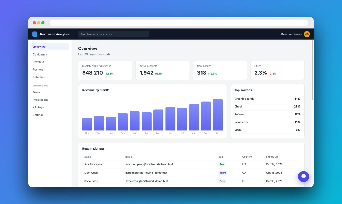This screenshot has height=204, width=342.
Task: Navigate to Retention in the sidebar
Action: pos(50,77)
